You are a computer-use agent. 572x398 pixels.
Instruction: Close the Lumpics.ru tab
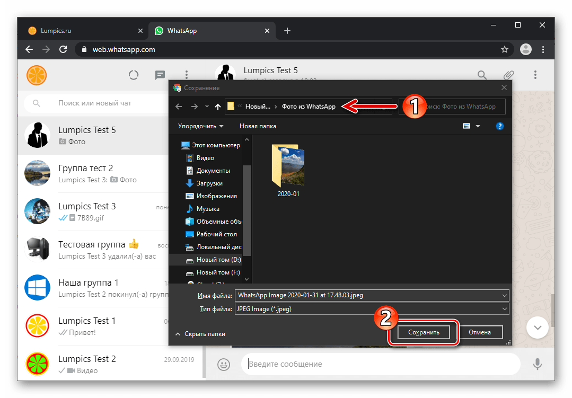140,31
